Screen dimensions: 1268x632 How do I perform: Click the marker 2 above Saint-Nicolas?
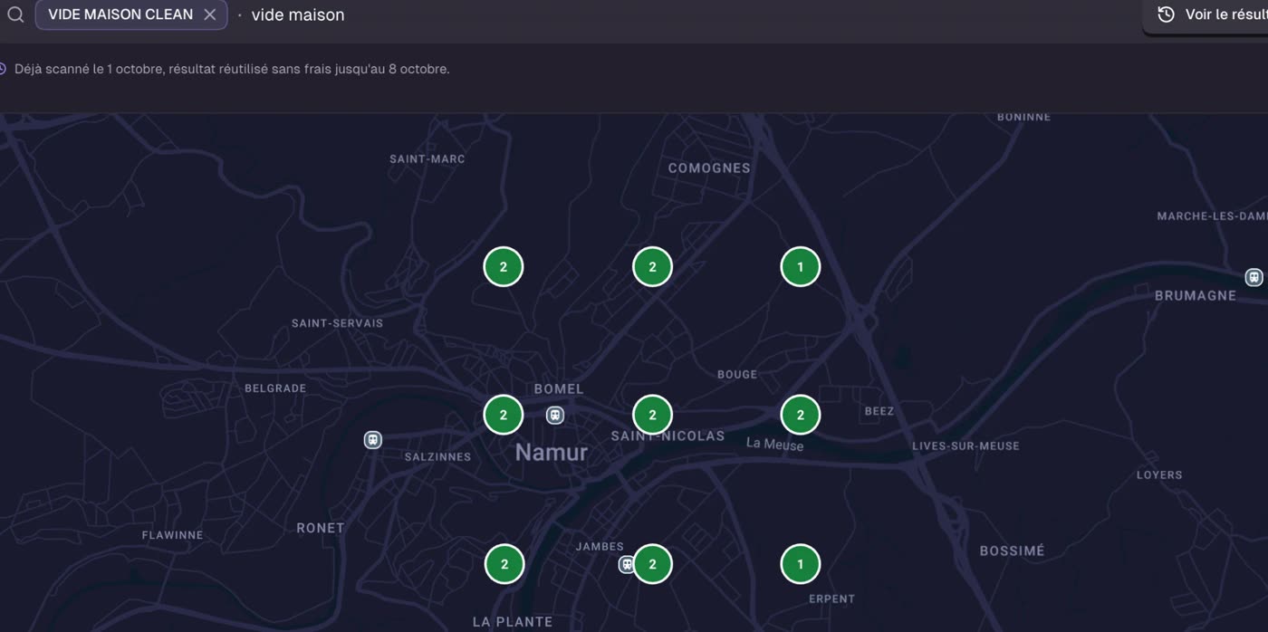click(652, 415)
